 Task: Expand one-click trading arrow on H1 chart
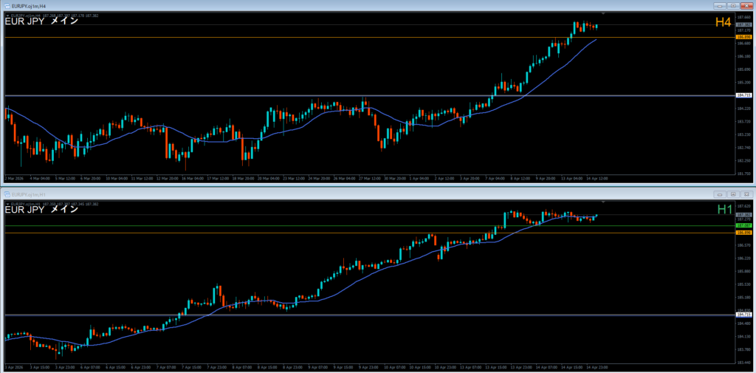pos(7,203)
